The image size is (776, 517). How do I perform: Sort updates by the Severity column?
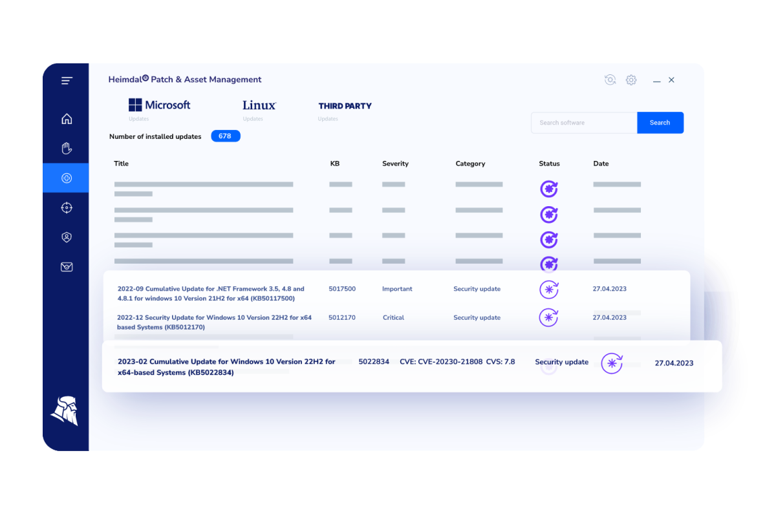click(x=395, y=164)
